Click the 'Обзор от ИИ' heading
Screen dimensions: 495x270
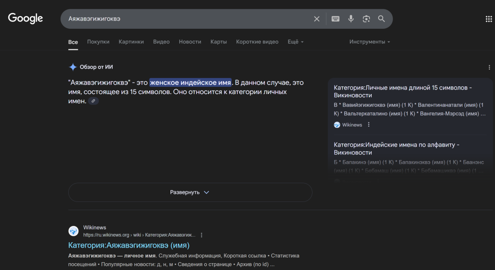click(x=96, y=67)
